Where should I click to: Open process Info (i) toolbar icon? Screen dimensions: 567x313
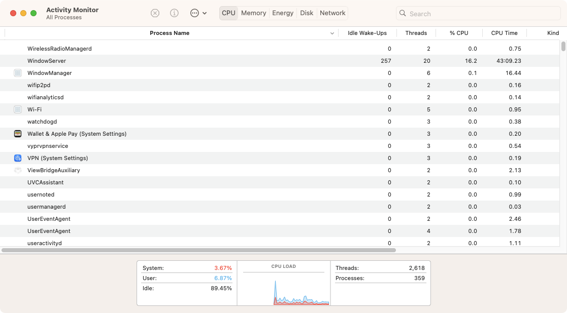tap(174, 13)
